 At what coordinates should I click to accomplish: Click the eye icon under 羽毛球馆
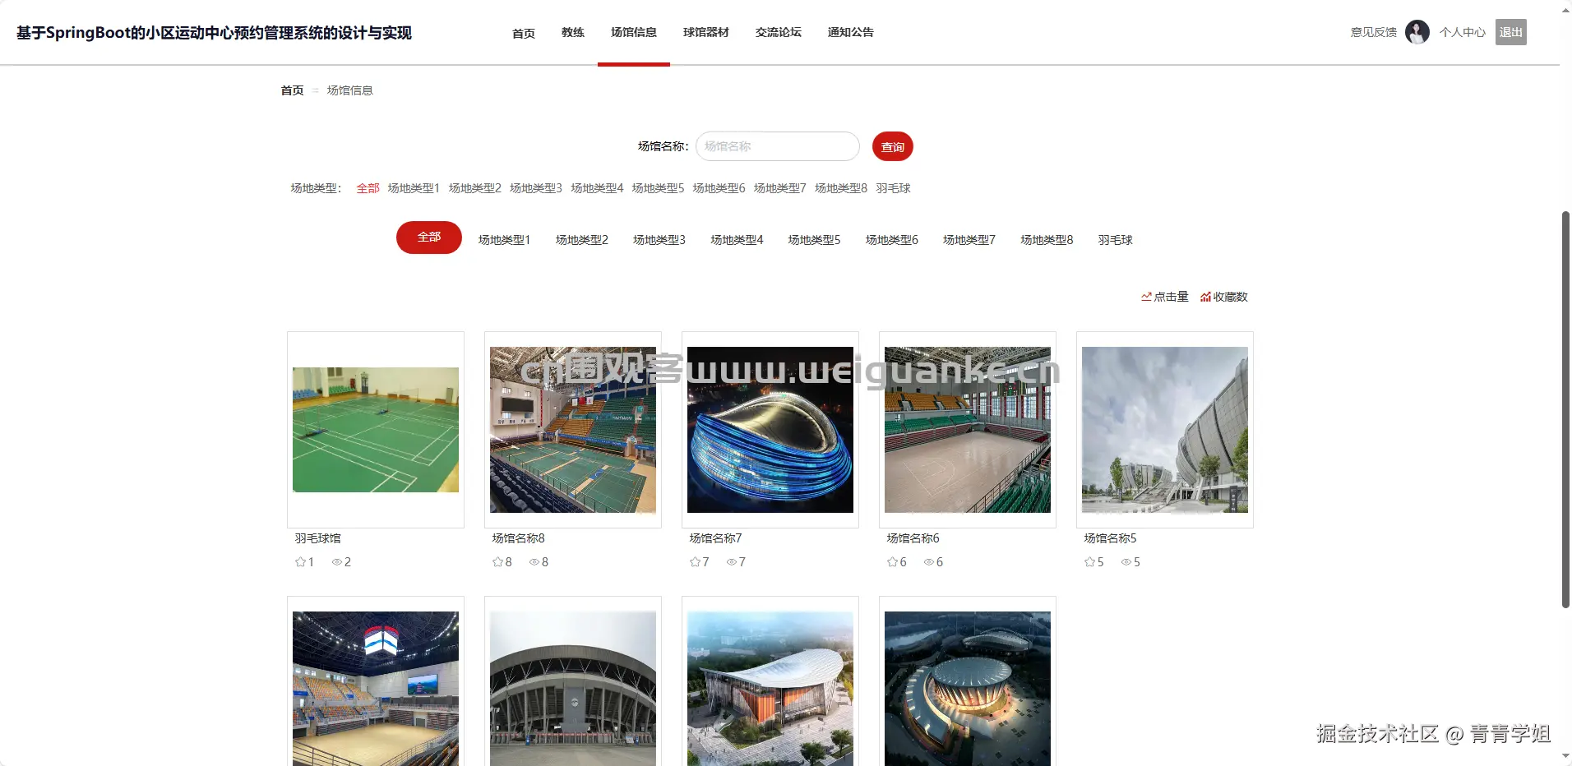(x=337, y=562)
